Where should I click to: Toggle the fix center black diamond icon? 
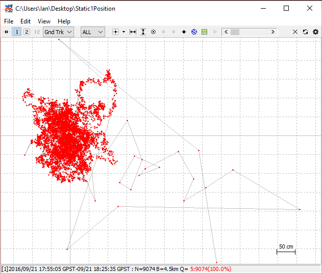[x=184, y=32]
